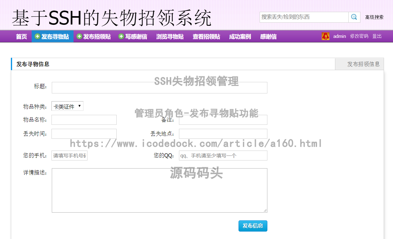
Task: Click the 标题 title input field
Action: (159, 87)
